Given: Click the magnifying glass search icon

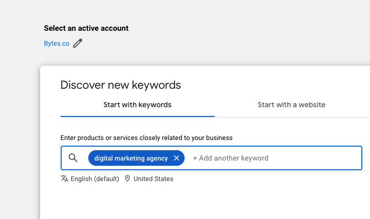Looking at the screenshot, I should point(73,158).
